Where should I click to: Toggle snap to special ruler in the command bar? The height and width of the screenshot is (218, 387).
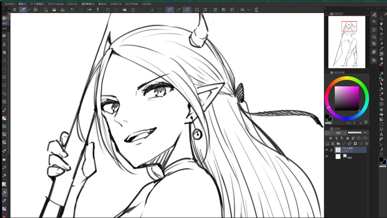178,10
